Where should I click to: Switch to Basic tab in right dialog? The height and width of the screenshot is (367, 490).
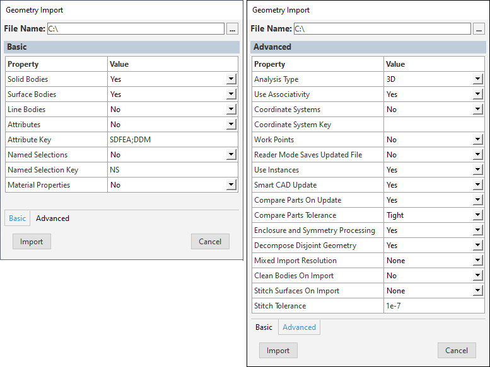point(264,327)
